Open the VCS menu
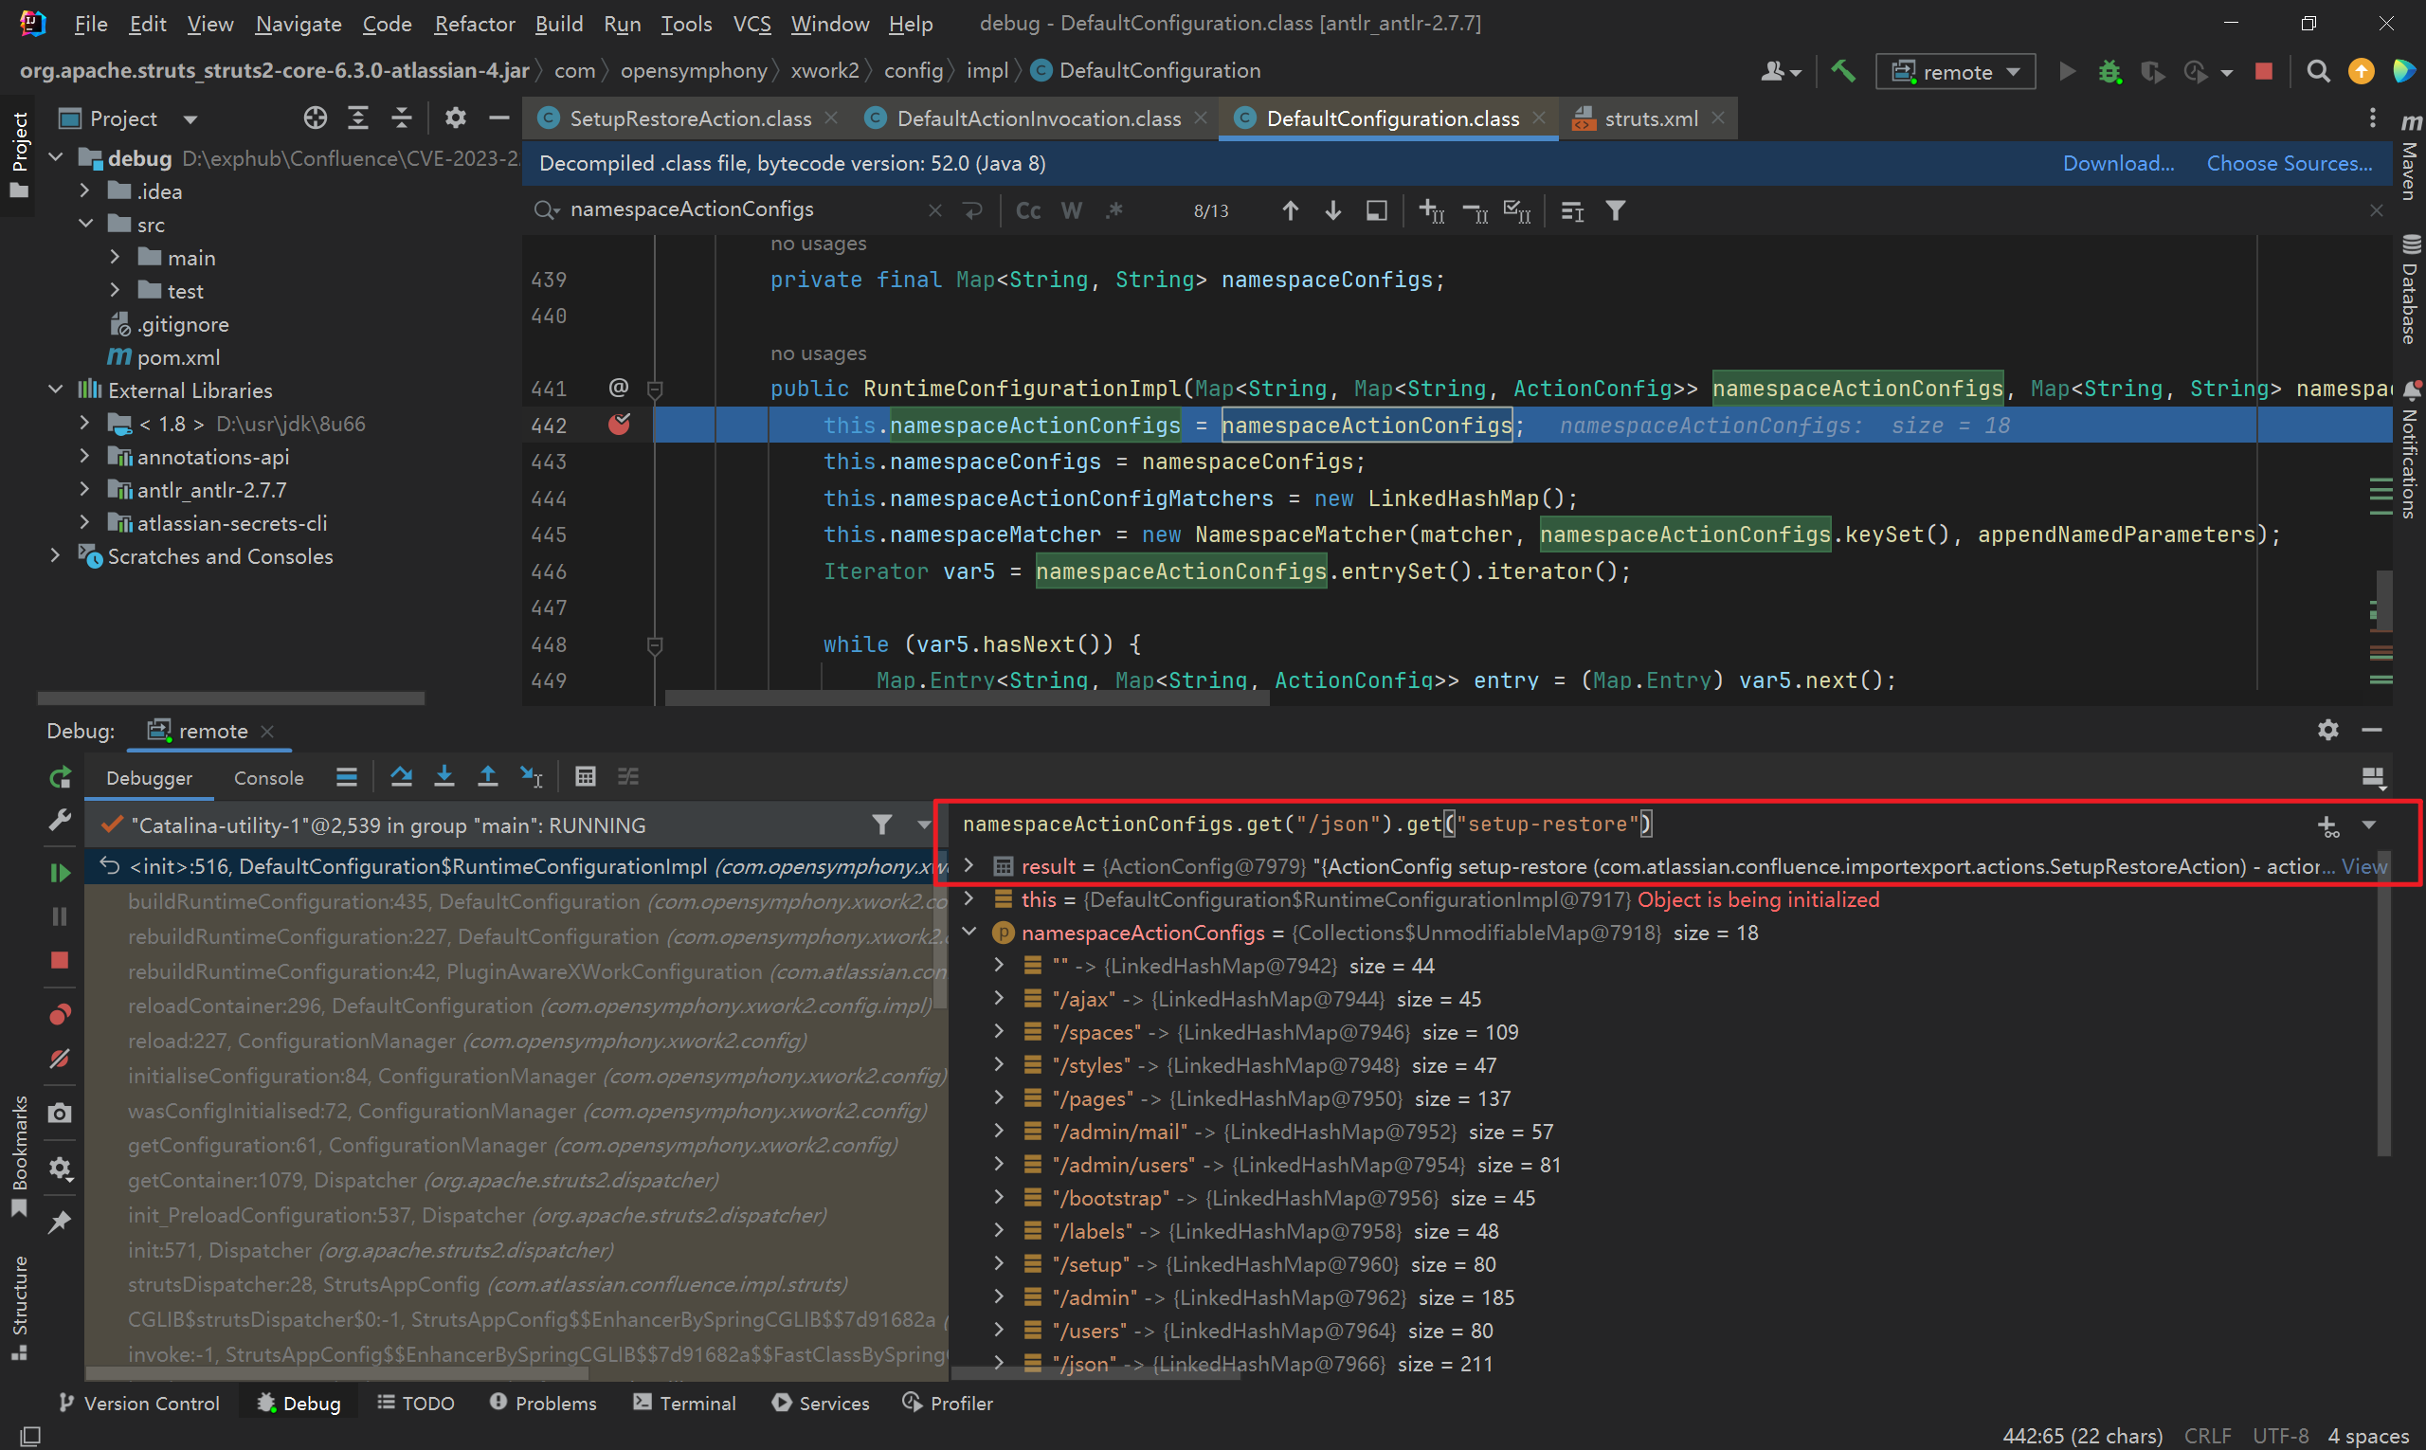Image resolution: width=2426 pixels, height=1450 pixels. point(751,24)
